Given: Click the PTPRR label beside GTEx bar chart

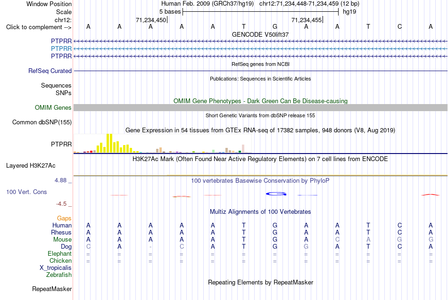Looking at the screenshot, I should [x=61, y=145].
